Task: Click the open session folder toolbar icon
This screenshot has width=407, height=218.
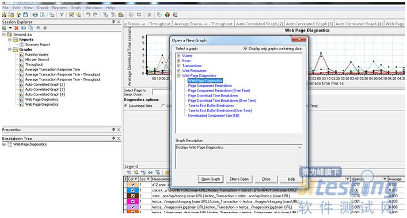Action: pyautogui.click(x=11, y=15)
